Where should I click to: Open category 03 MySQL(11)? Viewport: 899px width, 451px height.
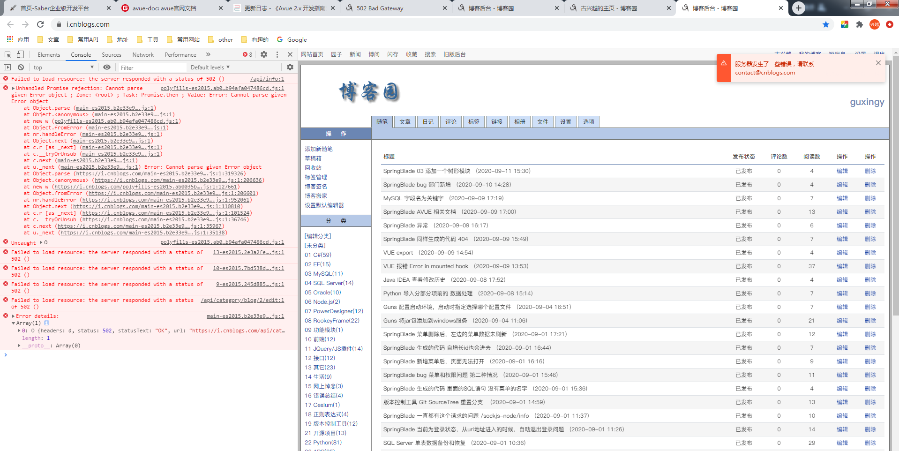point(324,274)
